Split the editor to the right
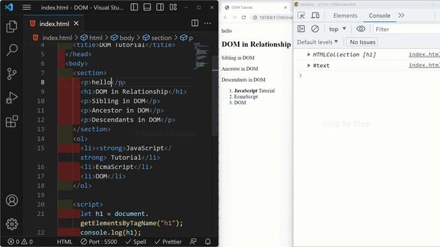 tap(195, 23)
